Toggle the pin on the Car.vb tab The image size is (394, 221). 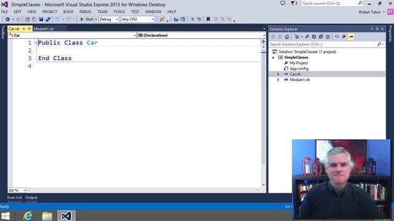tap(24, 29)
